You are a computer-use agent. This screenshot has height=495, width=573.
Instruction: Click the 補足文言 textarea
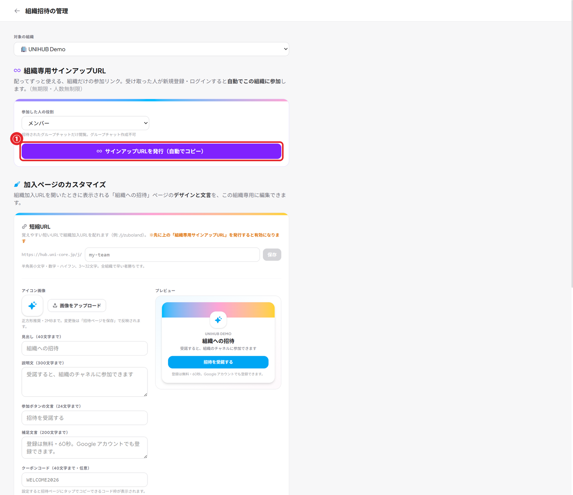[85, 447]
